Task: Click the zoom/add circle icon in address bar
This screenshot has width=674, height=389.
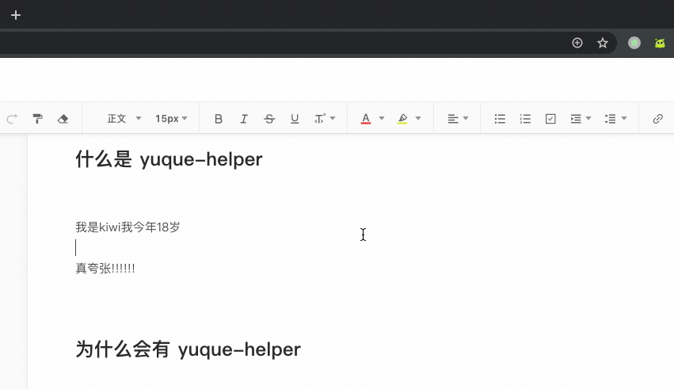Action: click(x=577, y=43)
